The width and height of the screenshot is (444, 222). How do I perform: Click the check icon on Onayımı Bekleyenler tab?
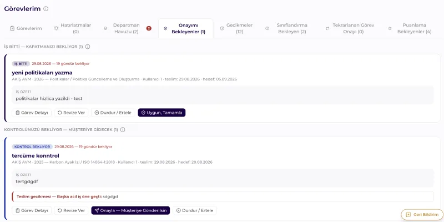pos(165,28)
